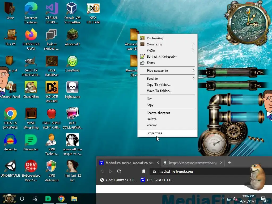Open the youre all too stupid icon

click(x=73, y=140)
